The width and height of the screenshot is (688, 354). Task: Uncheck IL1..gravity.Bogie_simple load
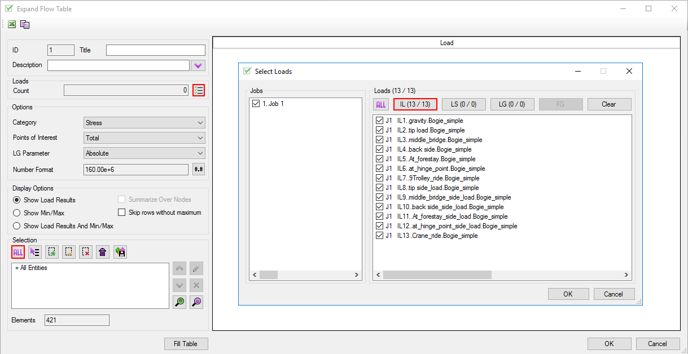[x=379, y=121]
